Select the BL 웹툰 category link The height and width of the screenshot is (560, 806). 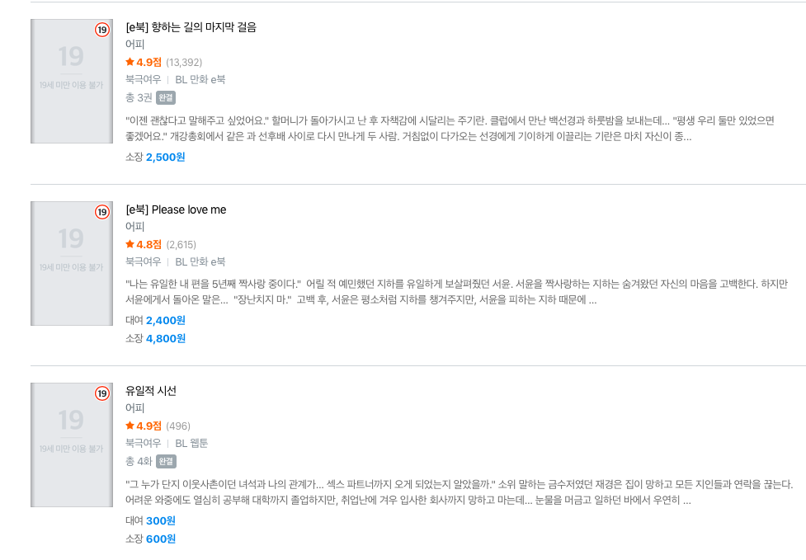pyautogui.click(x=191, y=443)
